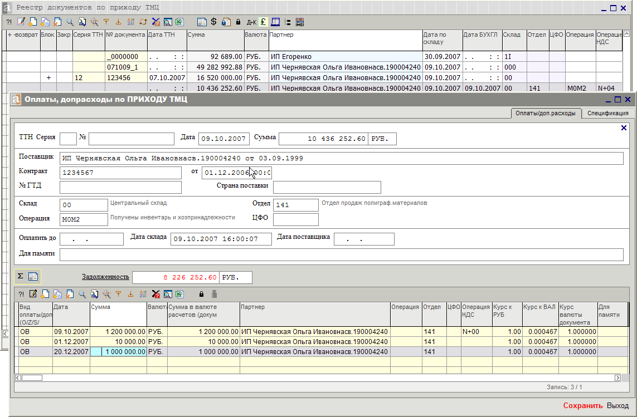Open the Оплаты/доп.расходы tab
This screenshot has width=637, height=417.
546,113
